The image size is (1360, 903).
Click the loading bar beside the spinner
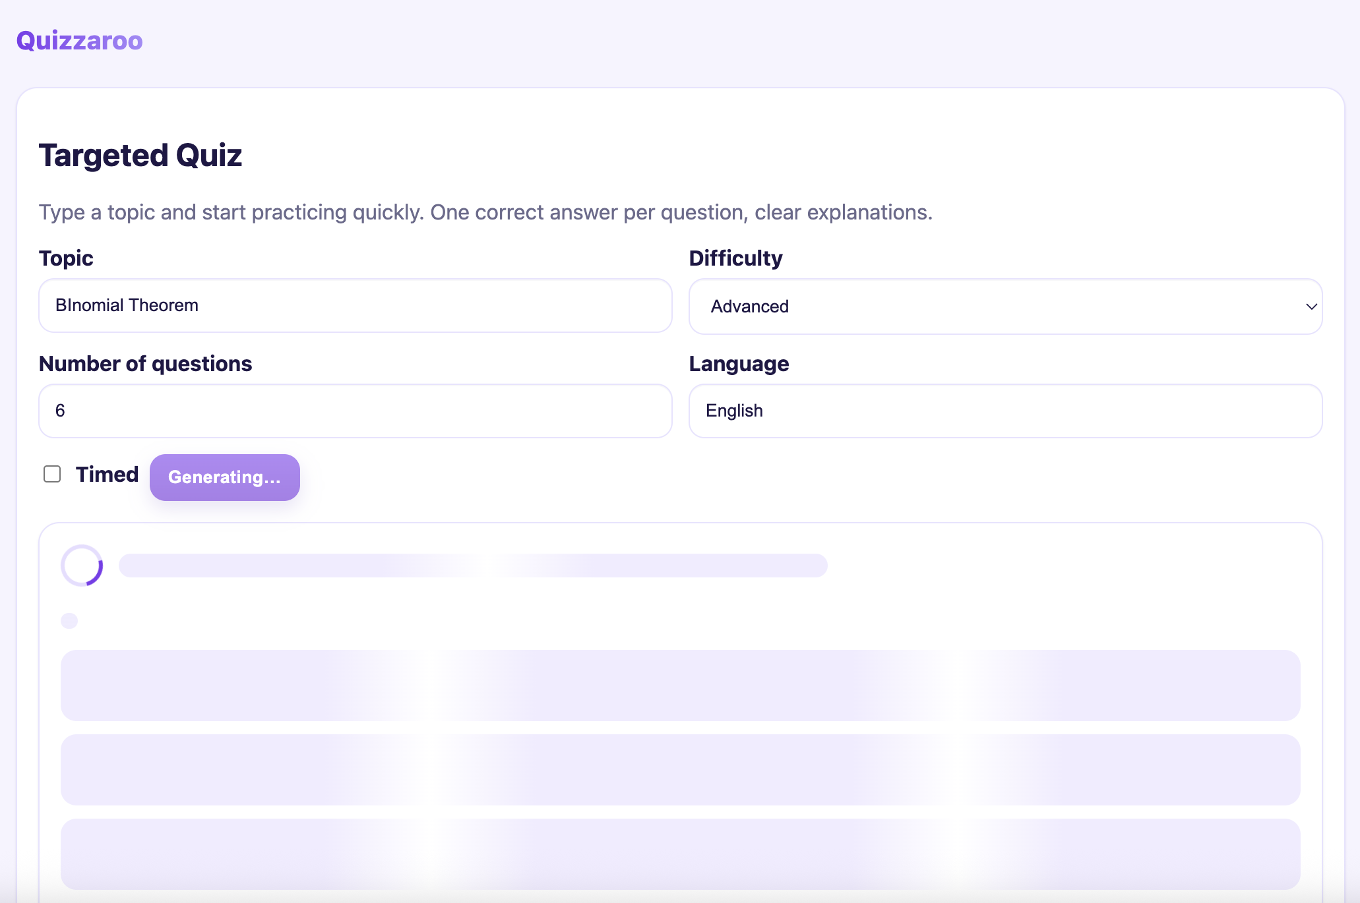[472, 566]
